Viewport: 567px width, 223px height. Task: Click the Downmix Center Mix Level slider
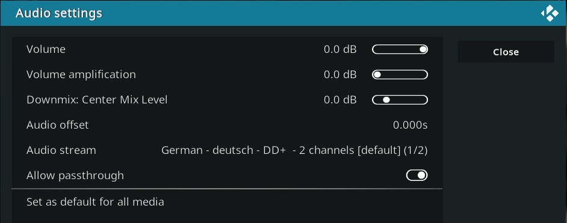point(400,100)
